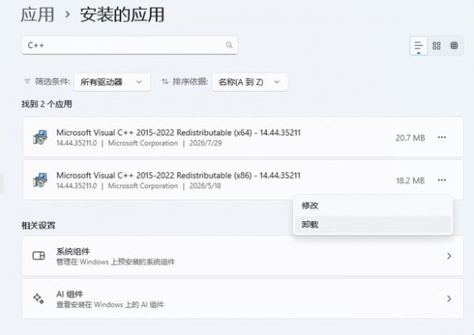Viewport: 474px width, 335px height.
Task: Expand 系统组件 settings chevron
Action: coord(449,256)
